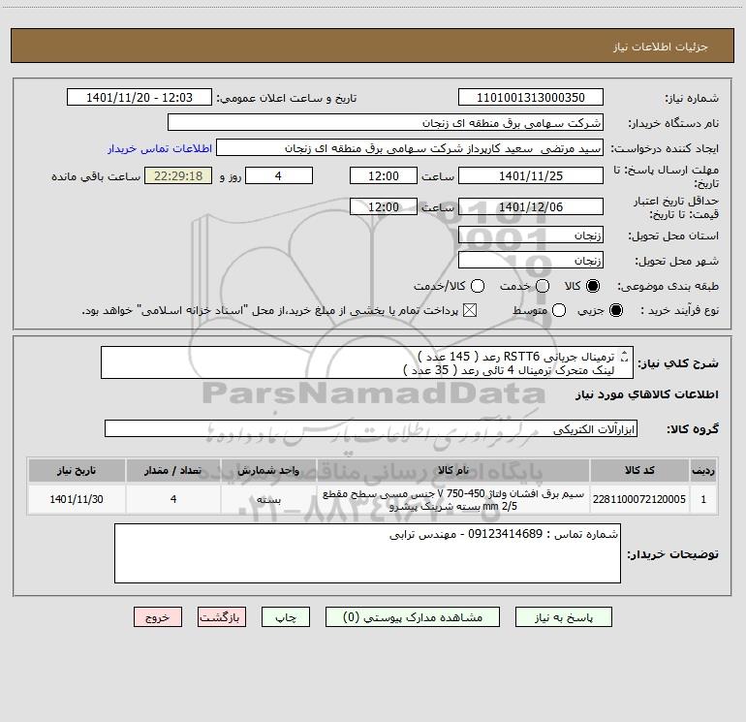The height and width of the screenshot is (722, 746).
Task: Click the خروج exit button
Action: pyautogui.click(x=158, y=617)
